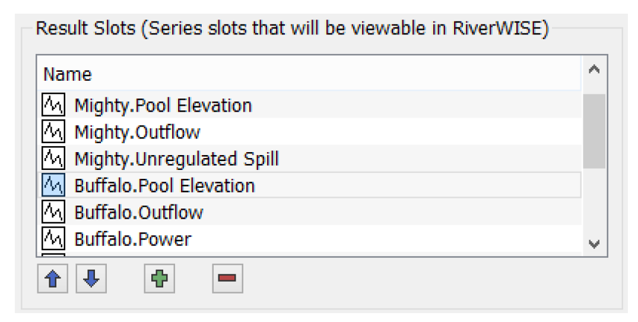
Task: Click the highlighted icon beside Buffalo.Pool Elevation
Action: click(53, 186)
